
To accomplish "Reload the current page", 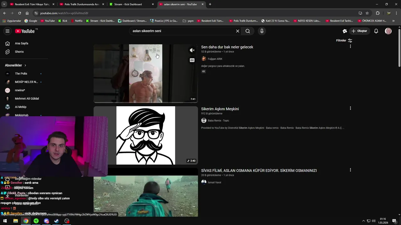I will 19,13.
